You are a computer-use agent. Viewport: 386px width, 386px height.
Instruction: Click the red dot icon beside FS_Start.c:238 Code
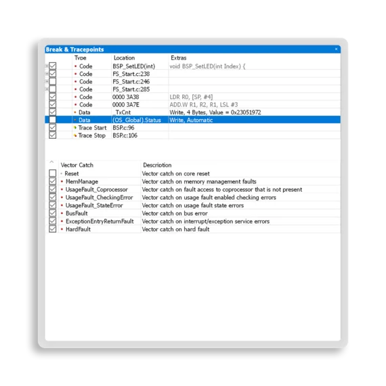pyautogui.click(x=76, y=74)
